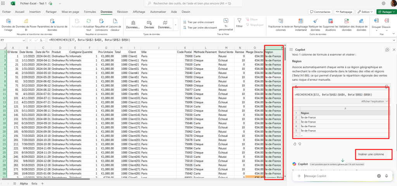The height and width of the screenshot is (186, 397).
Task: Switch to the Beta sheet tab
Action: pos(34,183)
